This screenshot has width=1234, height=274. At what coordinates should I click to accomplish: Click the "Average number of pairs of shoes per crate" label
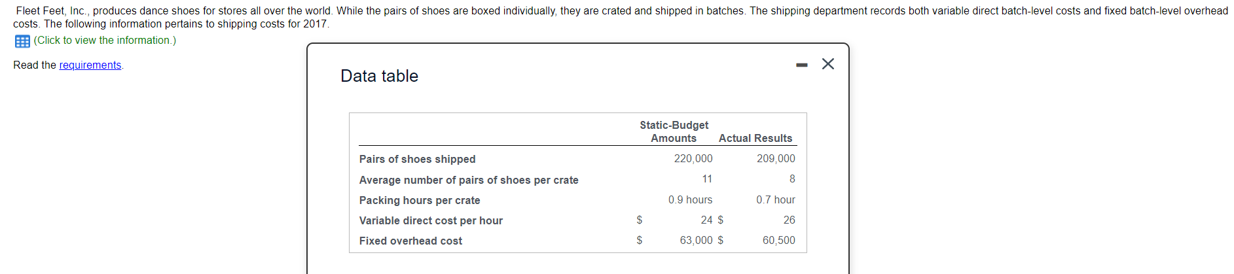coord(468,180)
